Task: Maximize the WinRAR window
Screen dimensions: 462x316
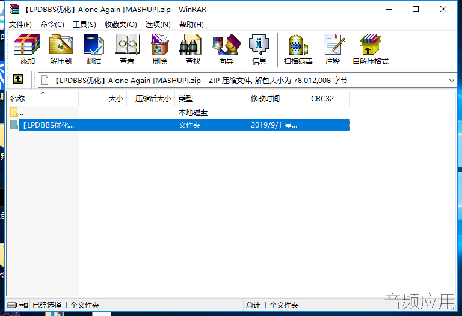Action: (416, 9)
